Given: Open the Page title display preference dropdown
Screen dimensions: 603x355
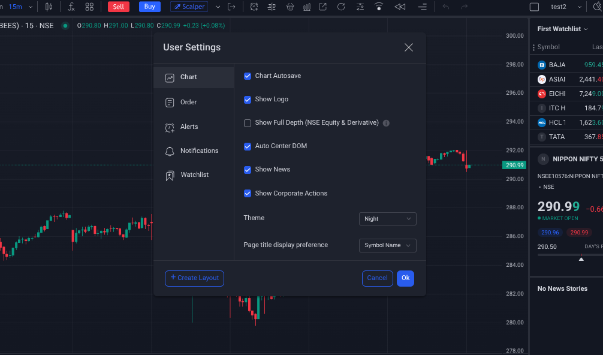Looking at the screenshot, I should click(387, 245).
